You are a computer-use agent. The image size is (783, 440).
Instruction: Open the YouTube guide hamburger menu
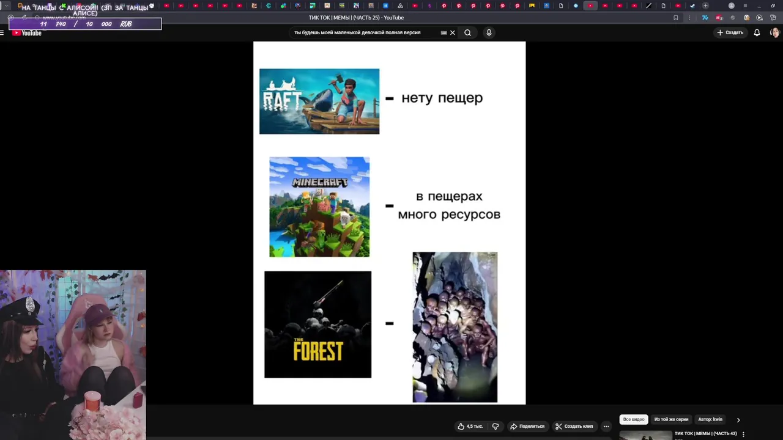pos(2,33)
